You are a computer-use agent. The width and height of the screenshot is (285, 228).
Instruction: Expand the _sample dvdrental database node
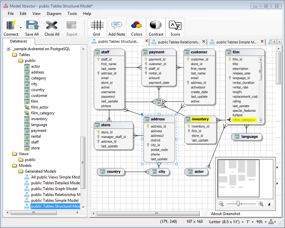[x=8, y=49]
